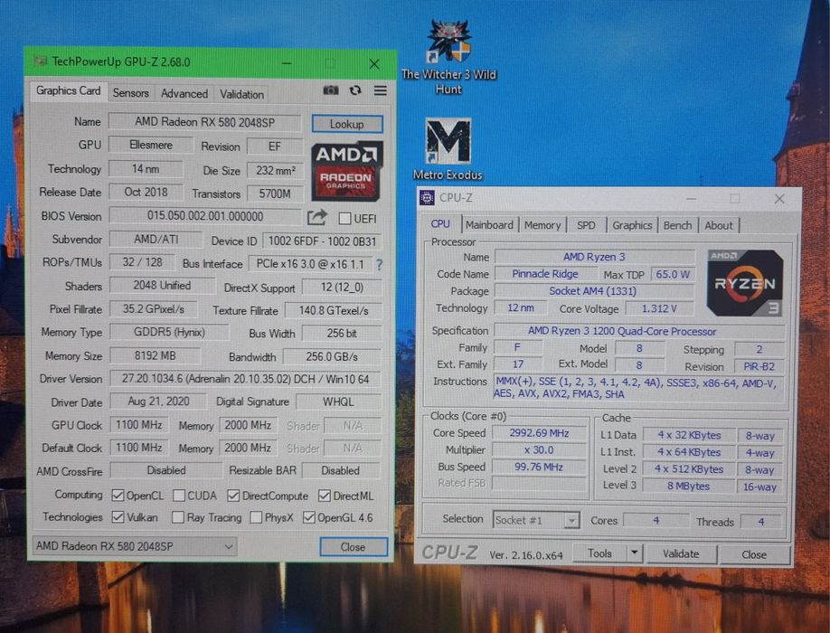Click the Release Date value Oct 2018
830x633 pixels.
[x=146, y=192]
